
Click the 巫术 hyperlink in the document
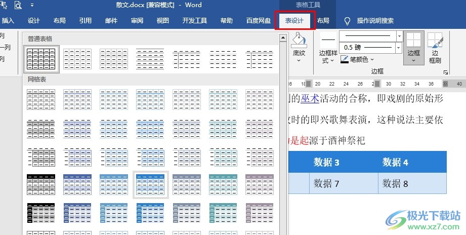pos(310,98)
